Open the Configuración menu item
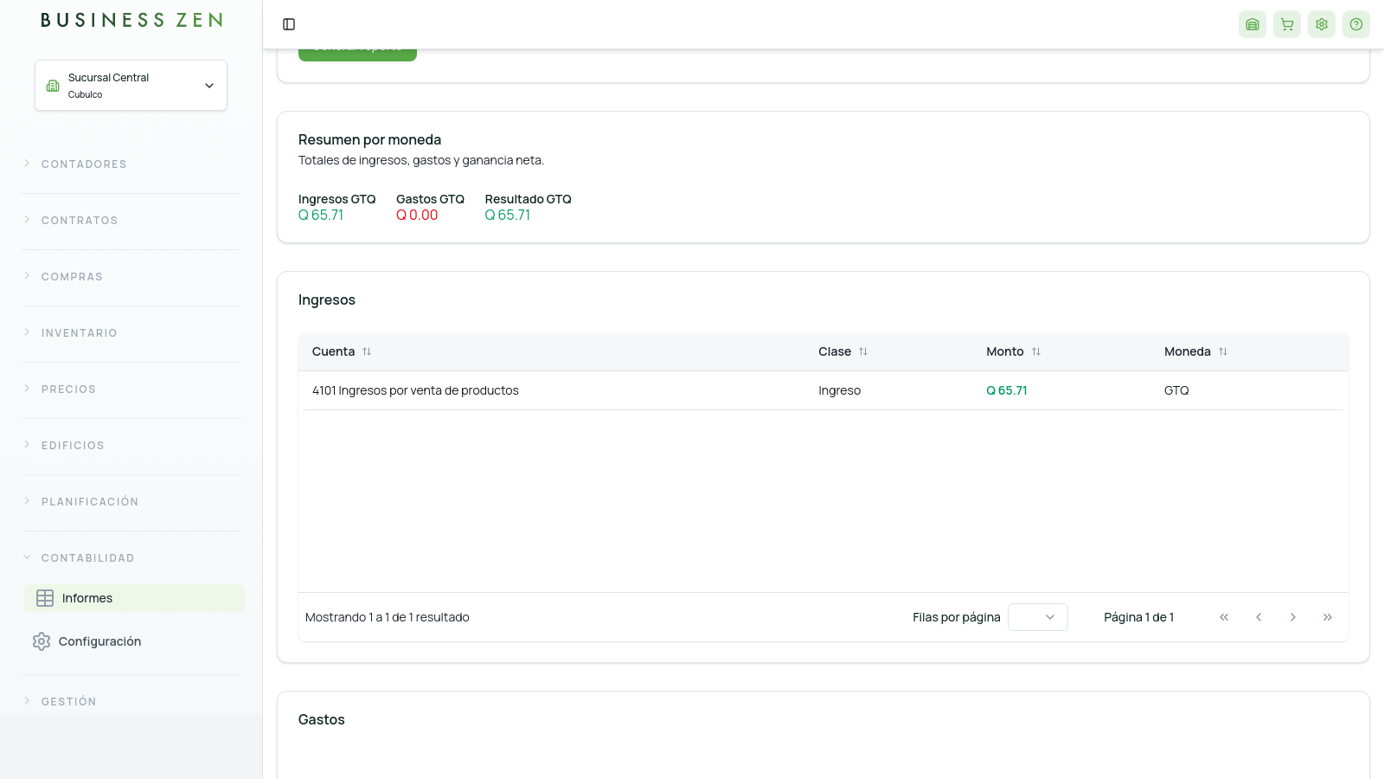This screenshot has width=1384, height=779. click(134, 641)
